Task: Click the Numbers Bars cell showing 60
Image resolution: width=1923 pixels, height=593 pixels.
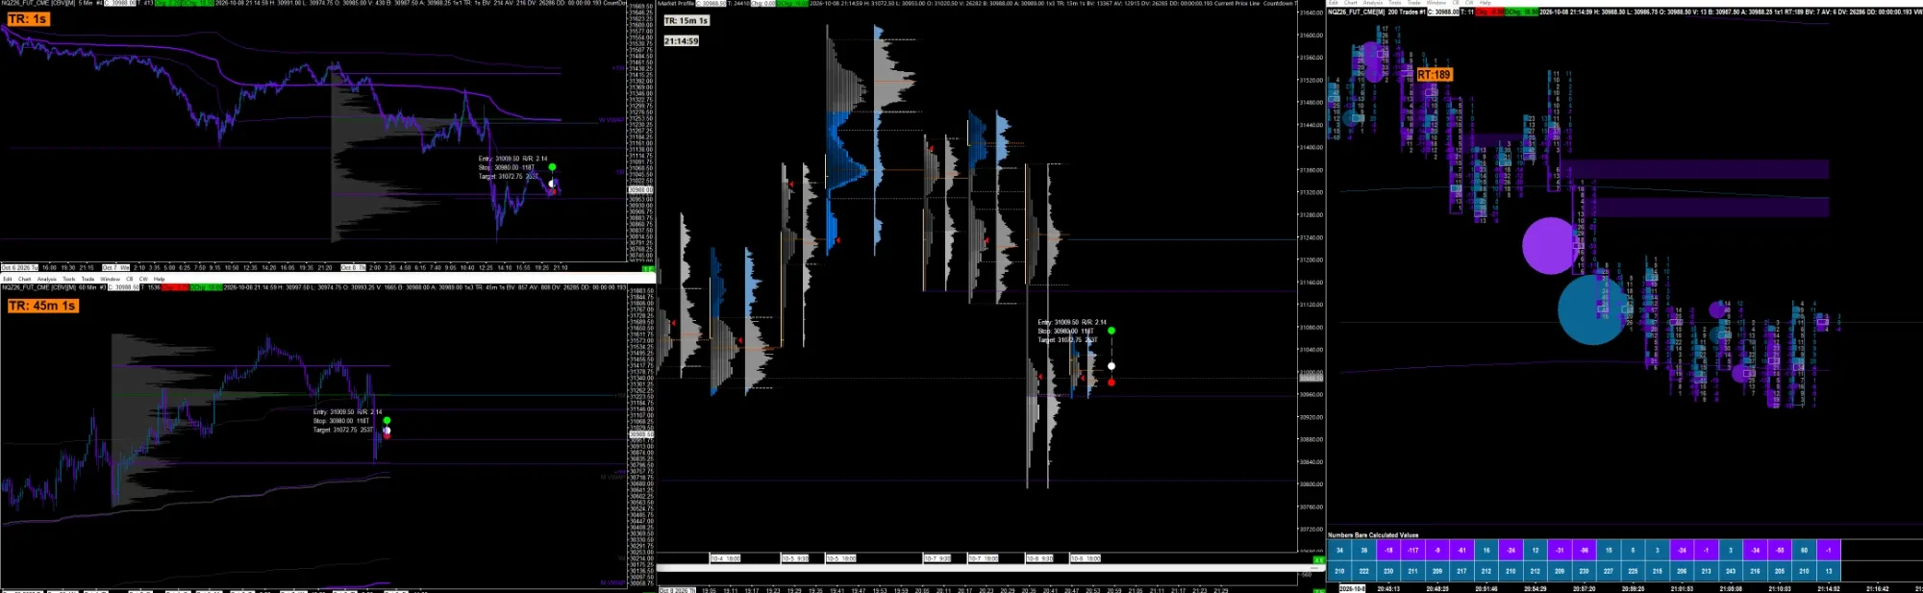Action: pos(1805,550)
